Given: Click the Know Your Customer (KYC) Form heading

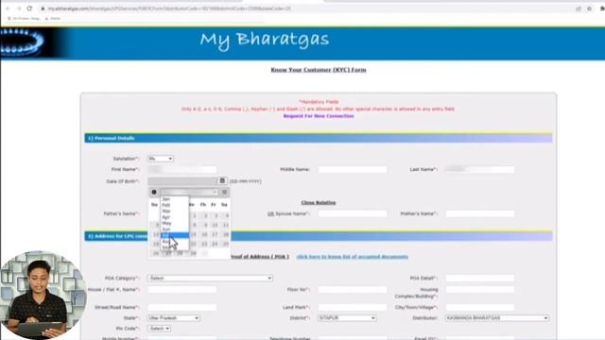Looking at the screenshot, I should coord(319,70).
